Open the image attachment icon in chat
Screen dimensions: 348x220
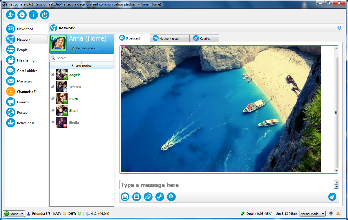[136, 197]
